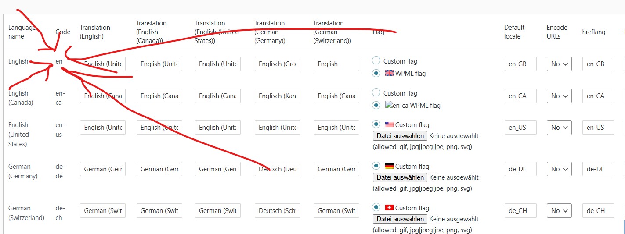Click the UK flag icon beside WPML flag

(389, 73)
